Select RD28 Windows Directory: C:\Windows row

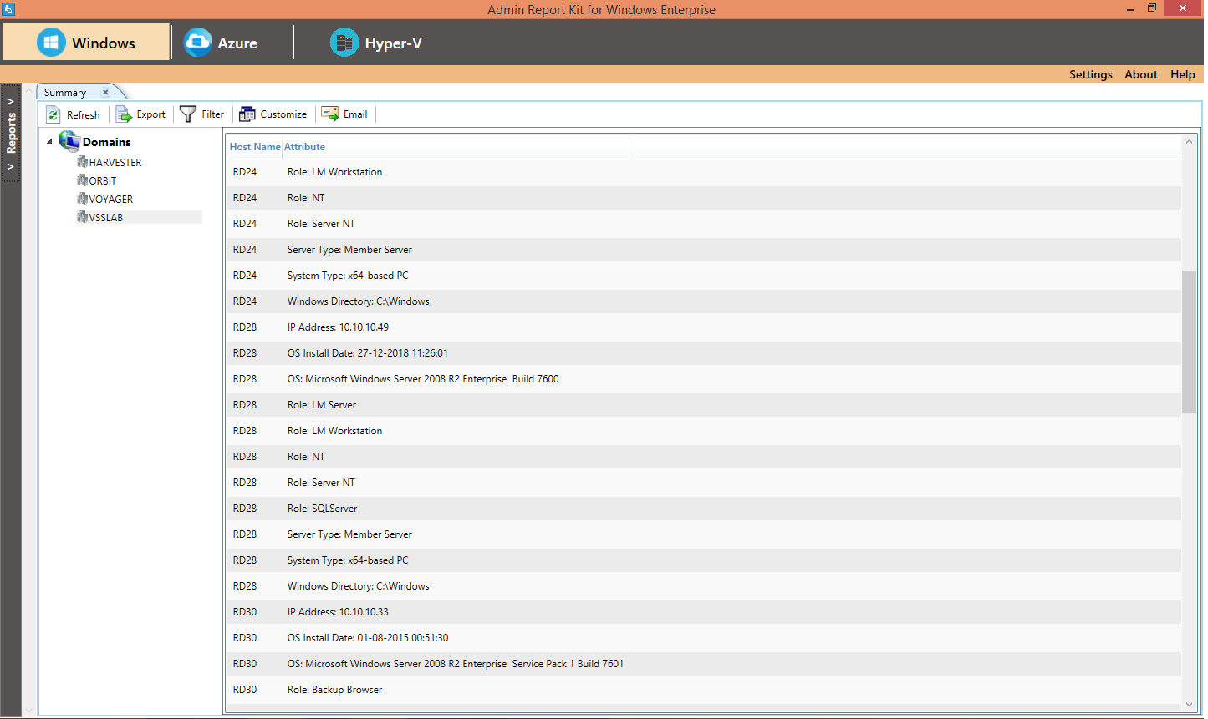click(x=704, y=586)
